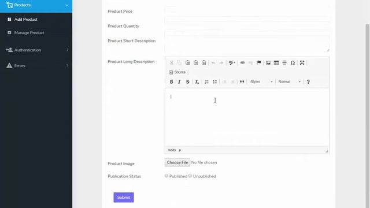Toggle Italic formatting
The image size is (370, 208).
[179, 82]
